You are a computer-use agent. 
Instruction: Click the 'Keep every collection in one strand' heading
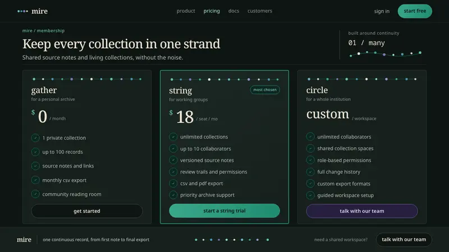(x=121, y=44)
